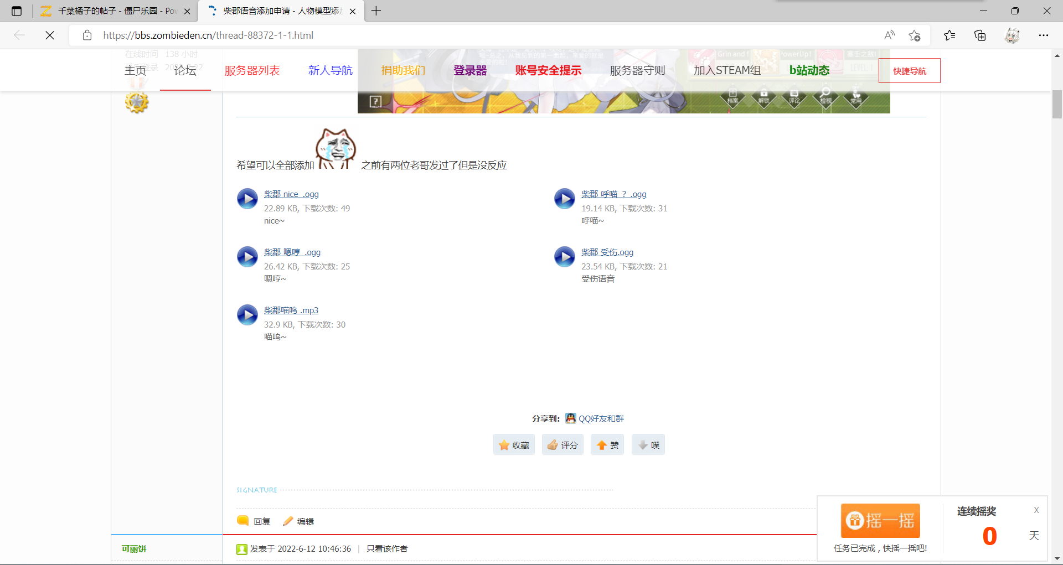The image size is (1063, 565).
Task: Play the 柴郡 嗯哼 .ogg audio attachment
Action: point(247,257)
